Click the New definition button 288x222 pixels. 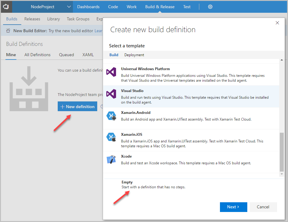pyautogui.click(x=77, y=107)
